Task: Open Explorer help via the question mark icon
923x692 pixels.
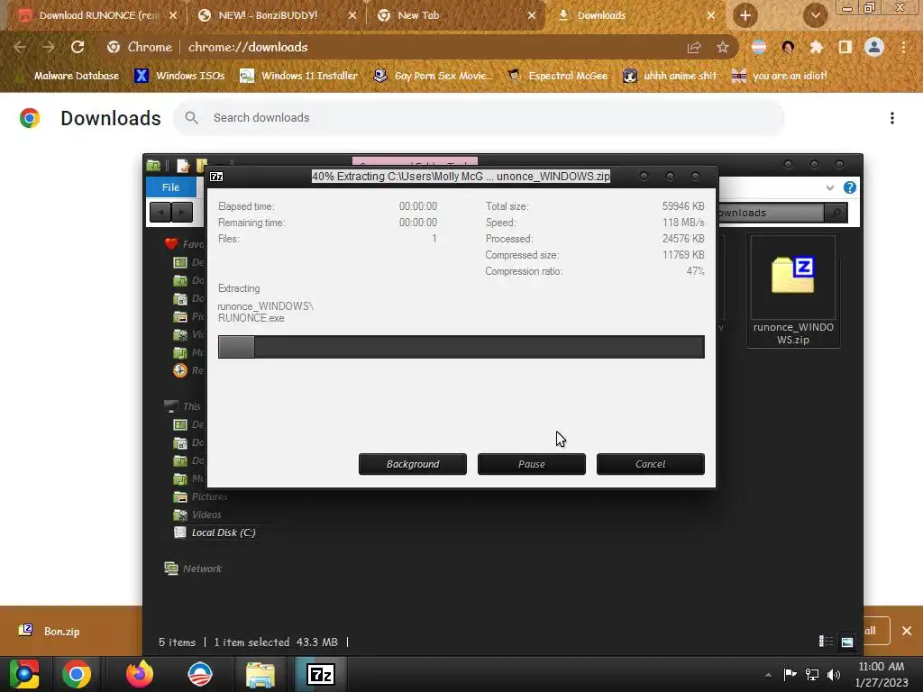Action: coord(849,187)
